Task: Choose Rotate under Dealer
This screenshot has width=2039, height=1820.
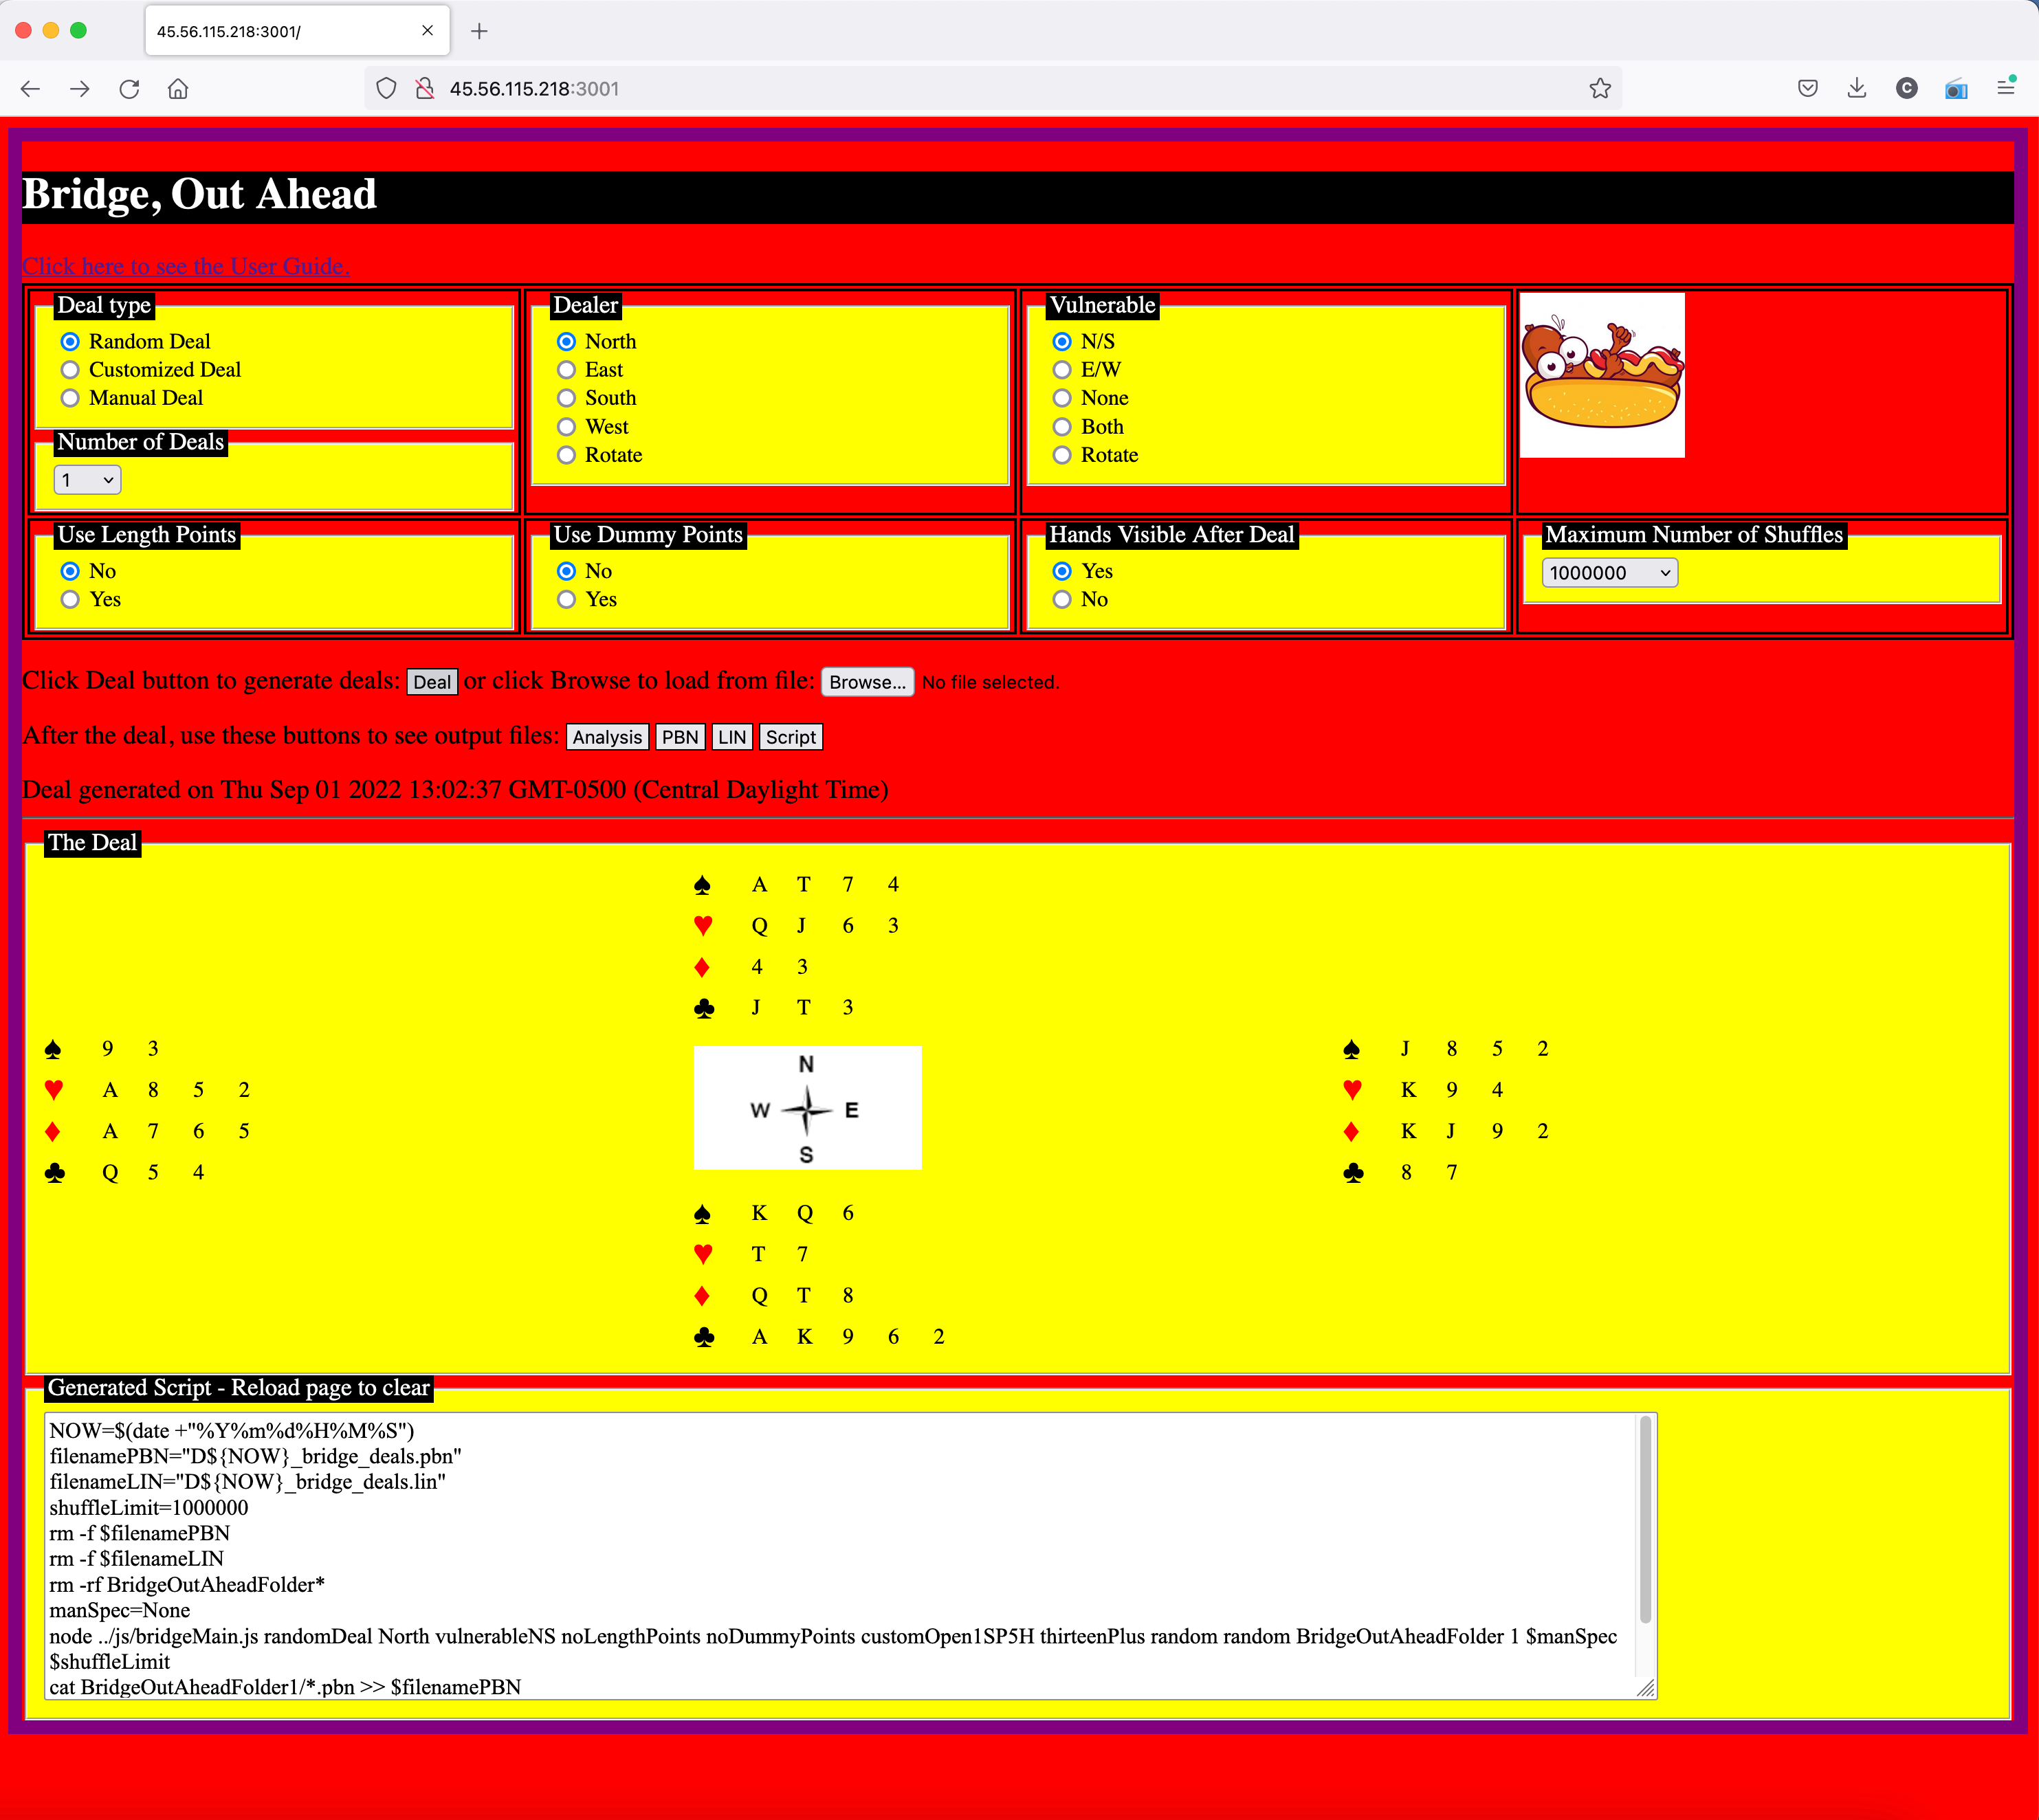Action: [566, 455]
